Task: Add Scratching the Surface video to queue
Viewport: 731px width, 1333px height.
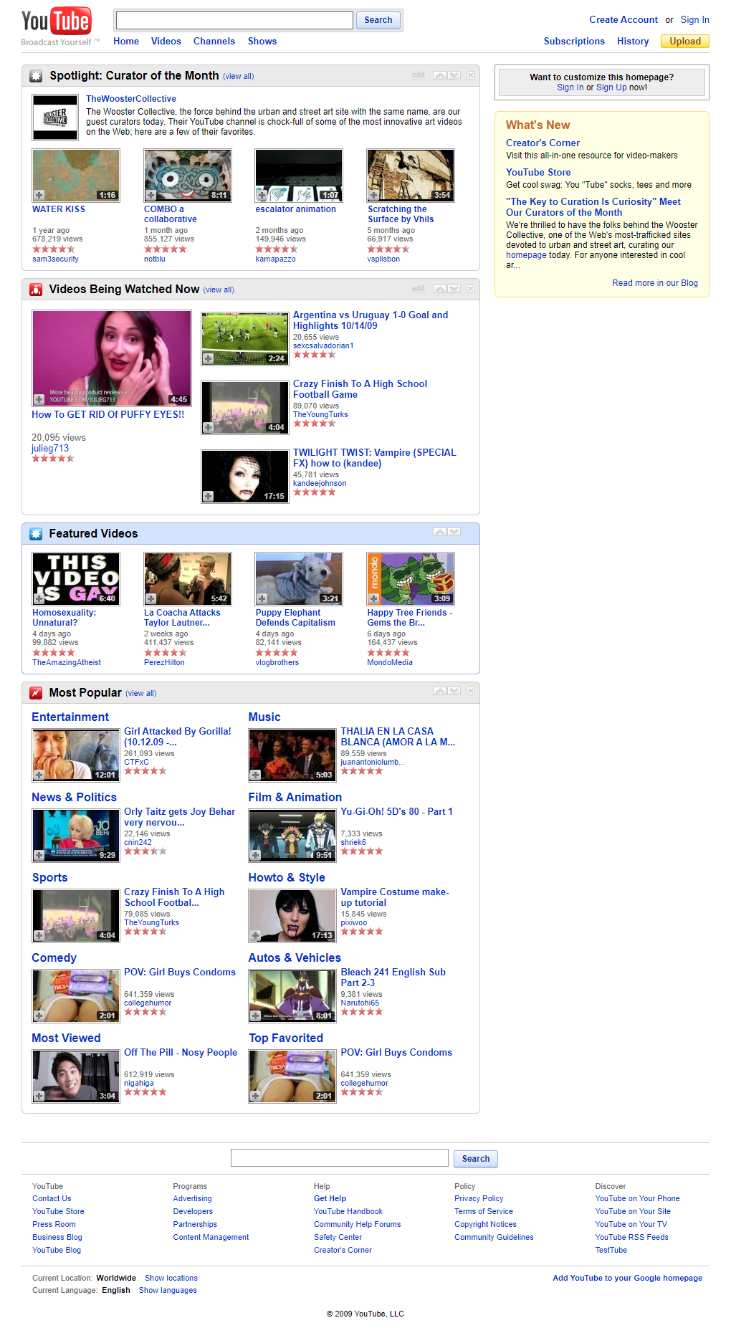Action: click(374, 195)
